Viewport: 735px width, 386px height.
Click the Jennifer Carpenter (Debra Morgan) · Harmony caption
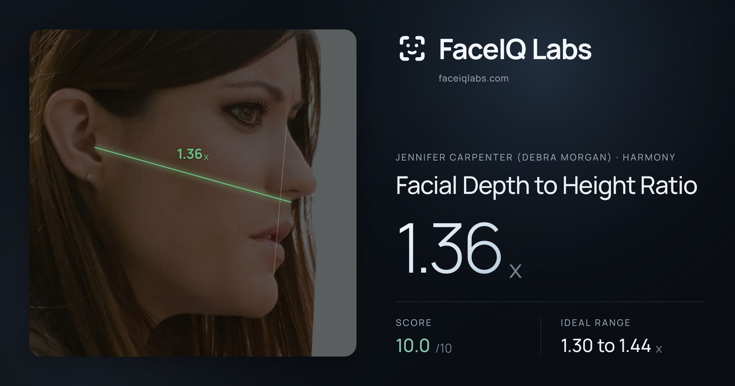(x=535, y=157)
